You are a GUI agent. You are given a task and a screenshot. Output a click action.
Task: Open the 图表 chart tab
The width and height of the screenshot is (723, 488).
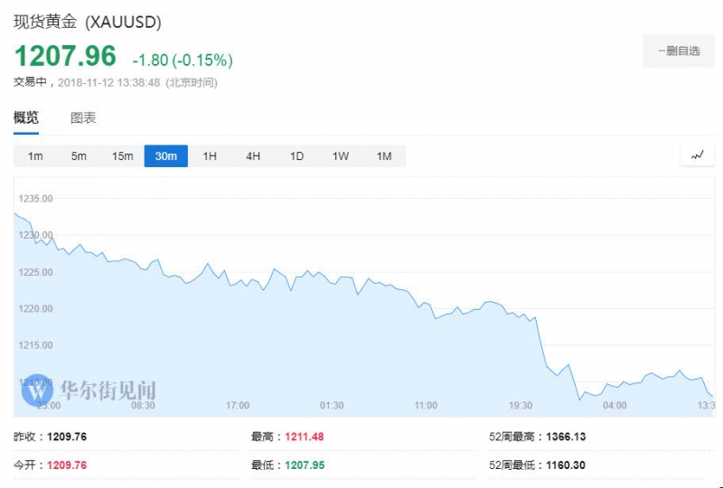(83, 117)
